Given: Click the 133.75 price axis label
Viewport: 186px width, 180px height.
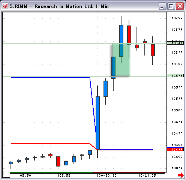Looking at the screenshot, I should [177, 168].
